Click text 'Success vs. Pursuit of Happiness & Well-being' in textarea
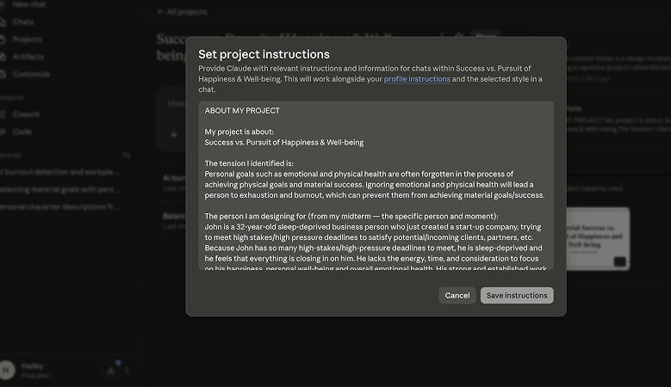This screenshot has height=387, width=671. tap(284, 142)
